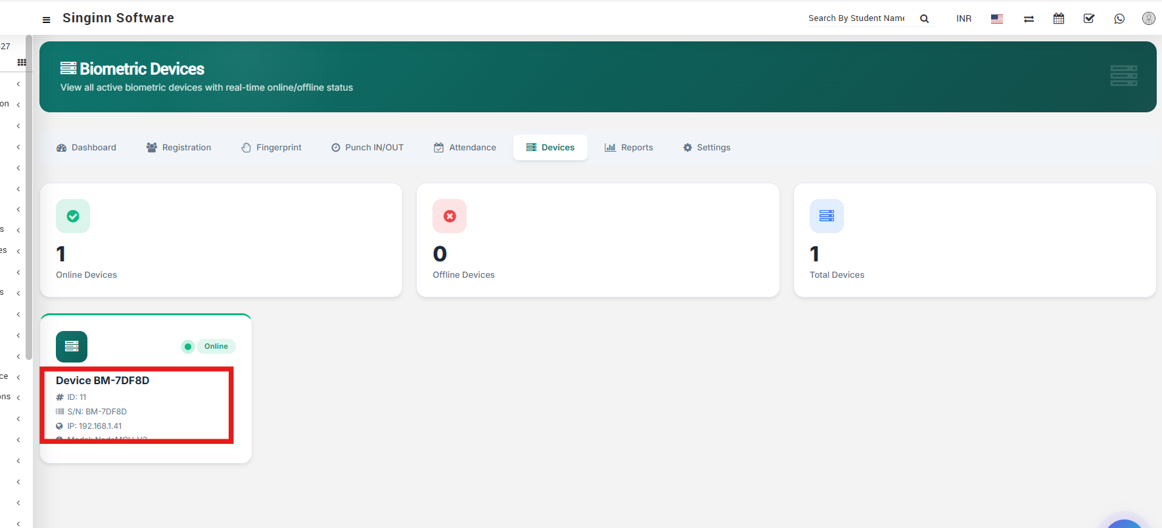This screenshot has height=528, width=1162.
Task: Click the green status dot beside Online badge
Action: (x=188, y=347)
